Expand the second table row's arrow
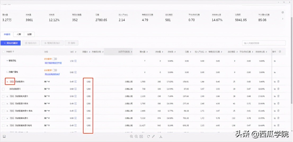The image size is (293, 142). (7, 72)
